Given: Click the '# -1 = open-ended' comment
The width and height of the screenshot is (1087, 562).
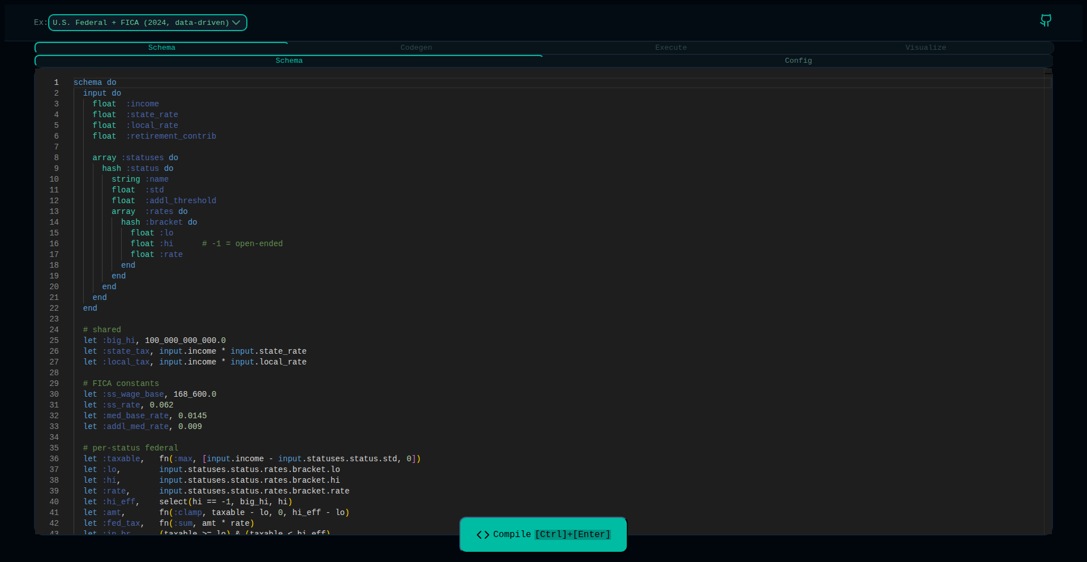Looking at the screenshot, I should coord(242,244).
